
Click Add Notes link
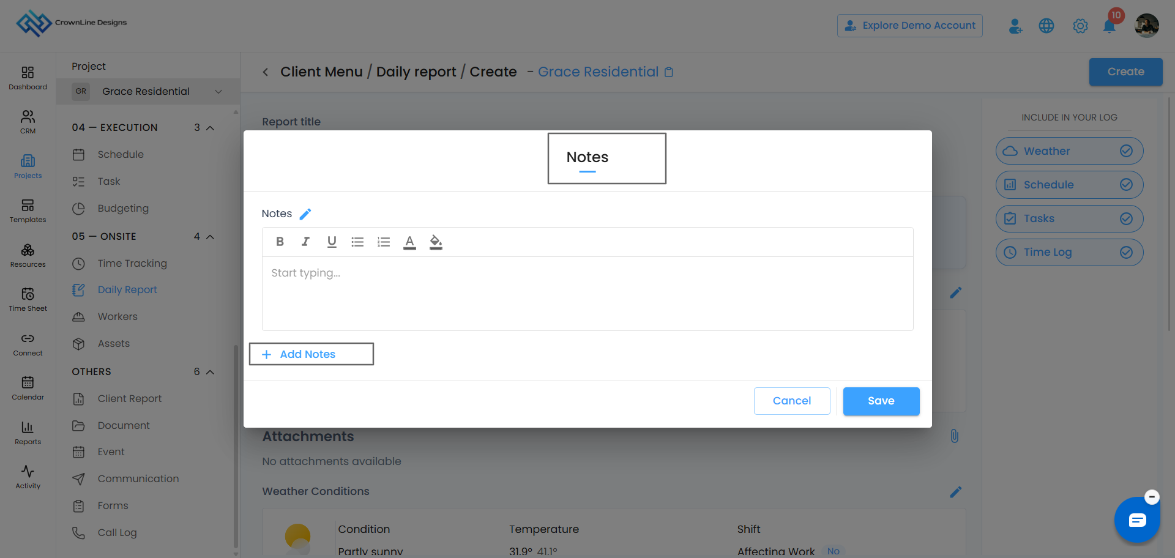(308, 354)
